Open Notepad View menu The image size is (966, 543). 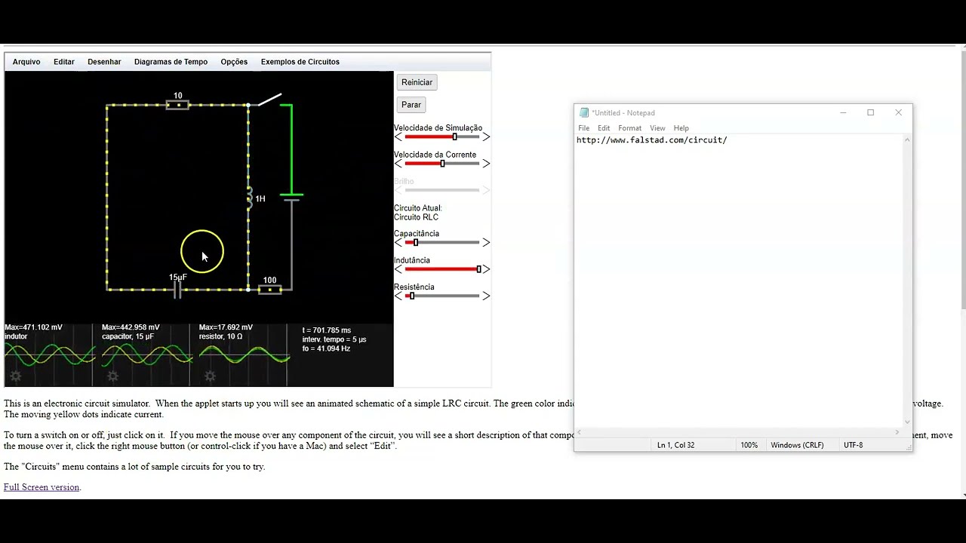point(657,128)
